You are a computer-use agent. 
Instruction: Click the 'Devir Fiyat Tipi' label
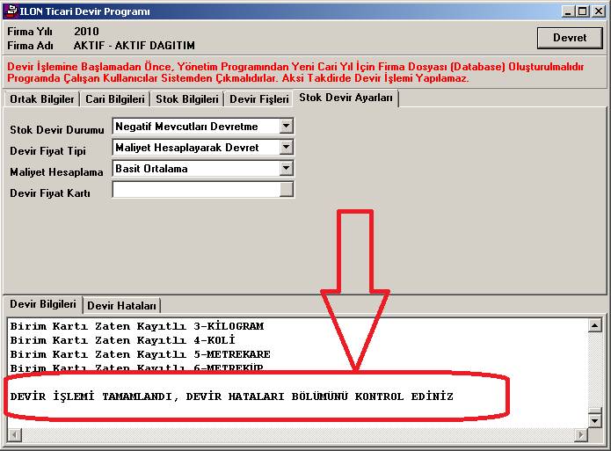pyautogui.click(x=48, y=151)
